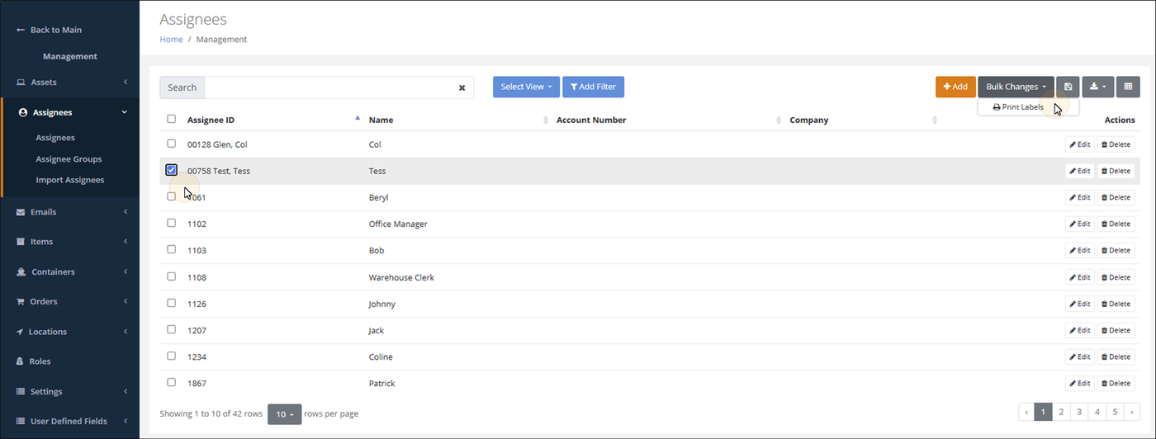
Task: Go to page 3
Action: coord(1078,411)
